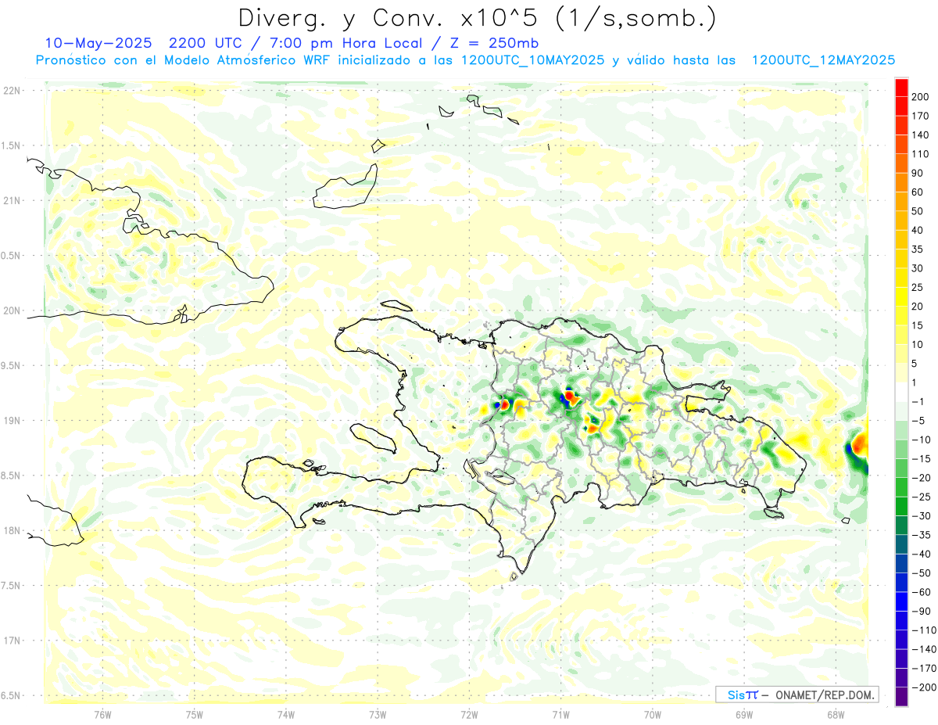Click the 71W longitude label
938x725 pixels.
(560, 714)
